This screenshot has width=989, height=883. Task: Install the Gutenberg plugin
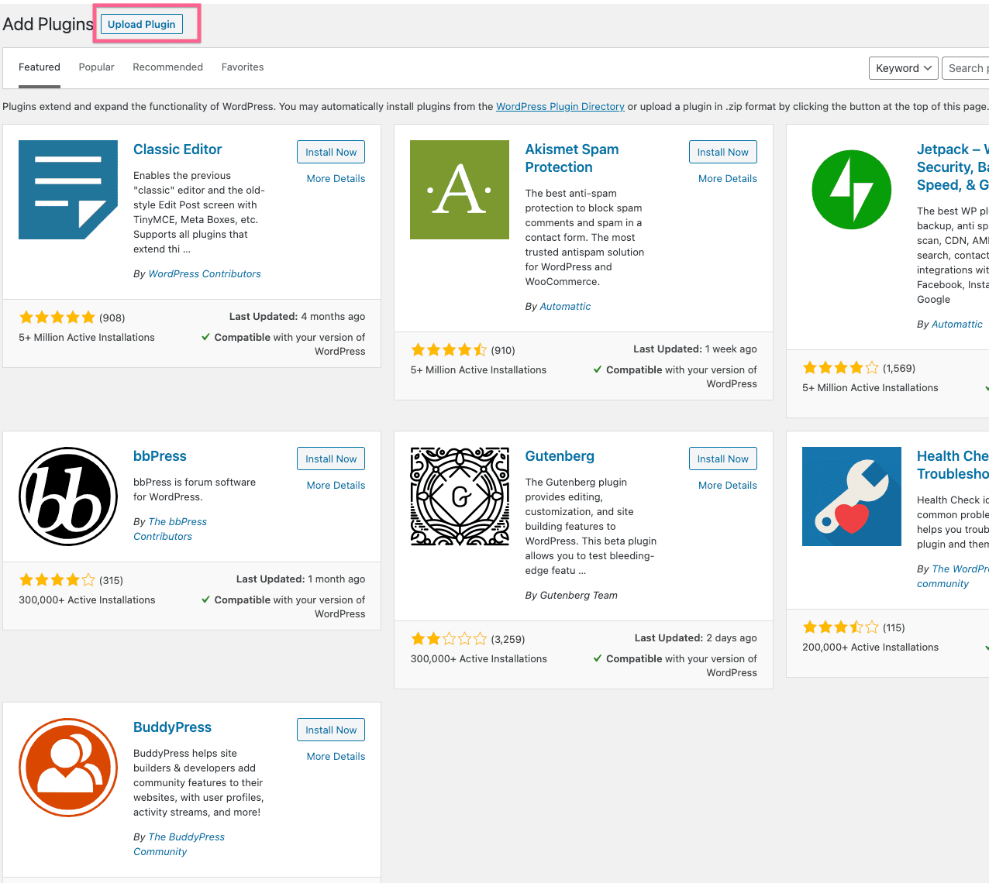point(723,459)
